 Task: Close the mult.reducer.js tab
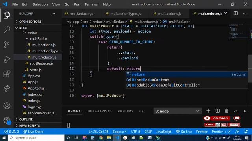tap(226, 14)
